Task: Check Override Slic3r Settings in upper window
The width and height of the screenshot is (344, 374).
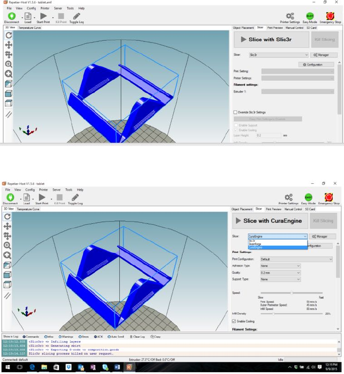Action: (236, 112)
